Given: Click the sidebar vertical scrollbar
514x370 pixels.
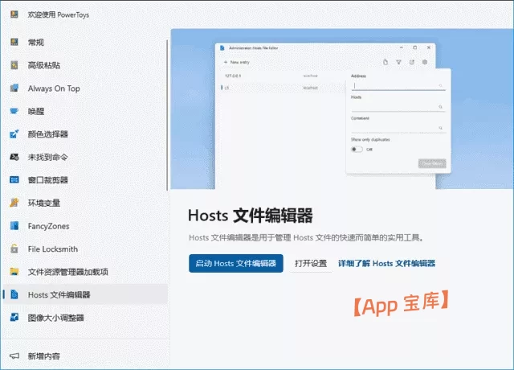Looking at the screenshot, I should pos(168,115).
